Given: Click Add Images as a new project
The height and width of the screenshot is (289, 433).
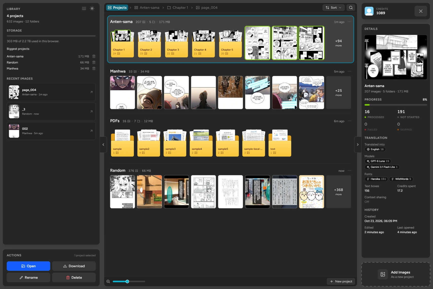Looking at the screenshot, I should pos(396,274).
